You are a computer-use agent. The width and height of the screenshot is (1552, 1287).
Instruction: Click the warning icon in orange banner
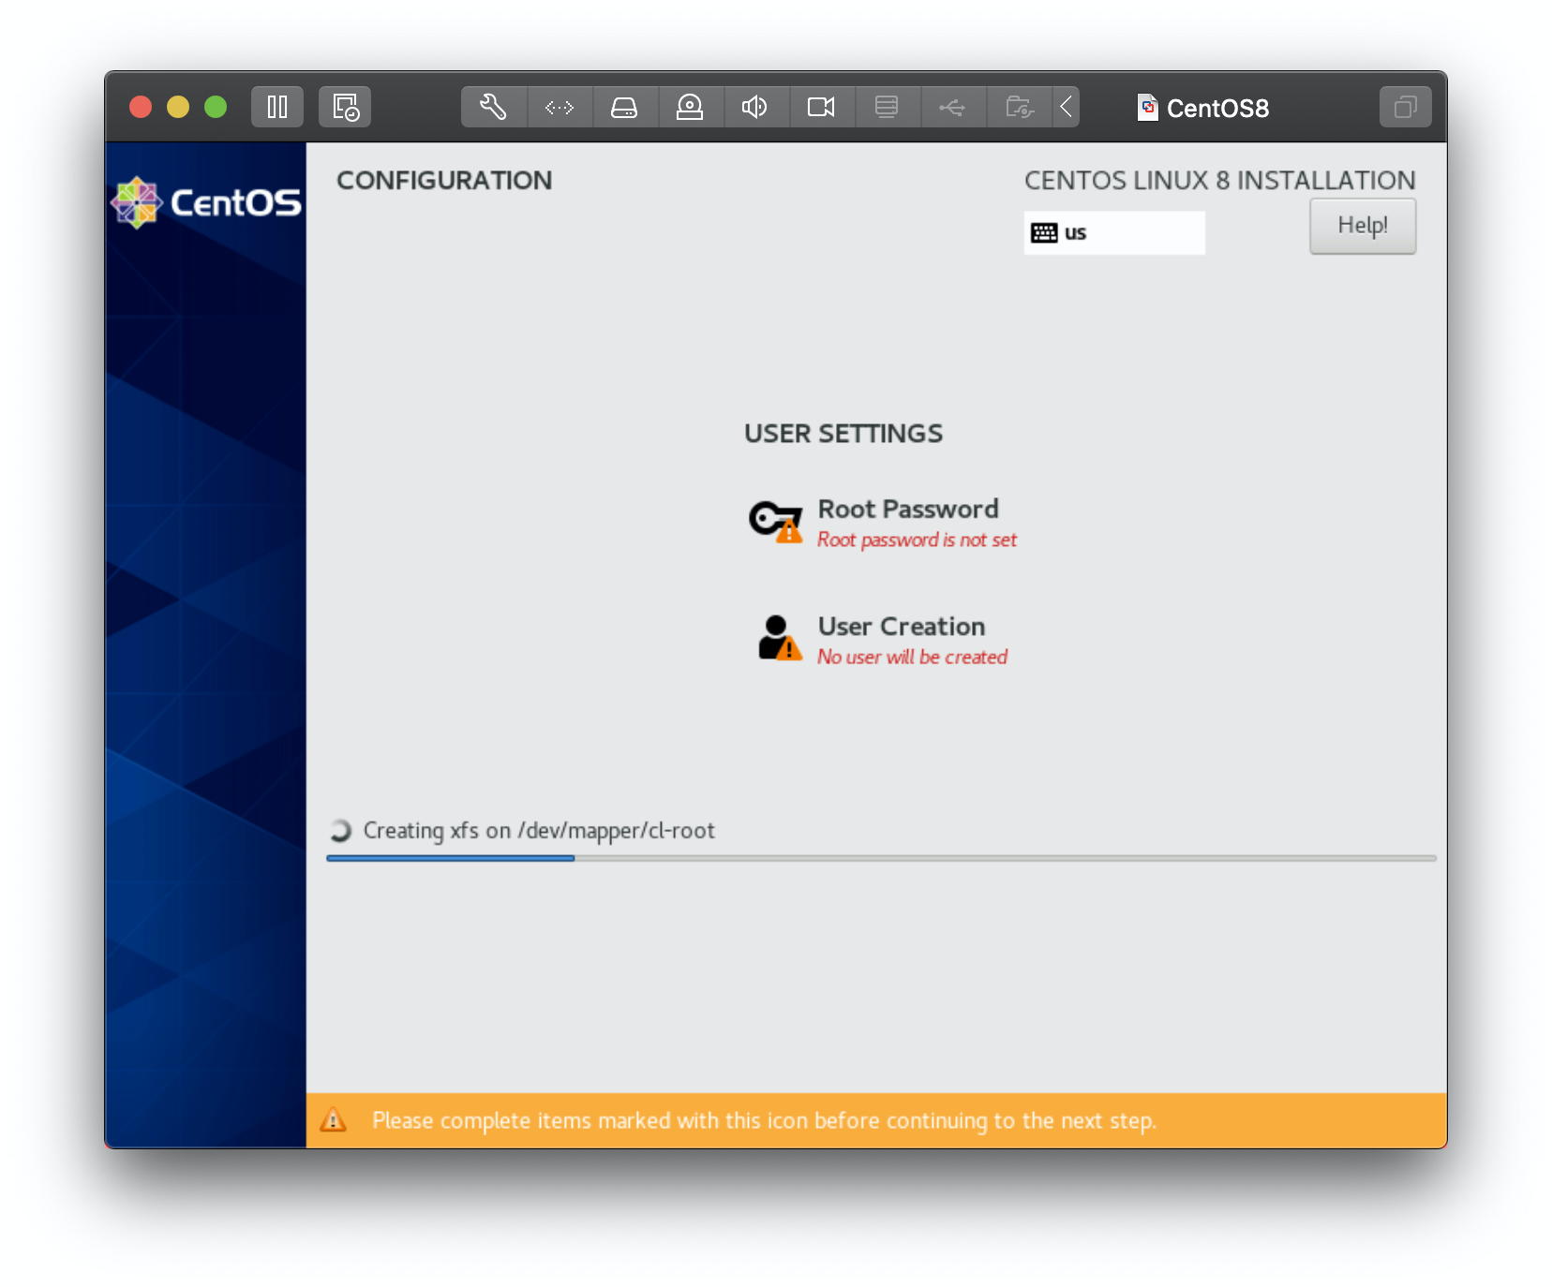coord(334,1120)
